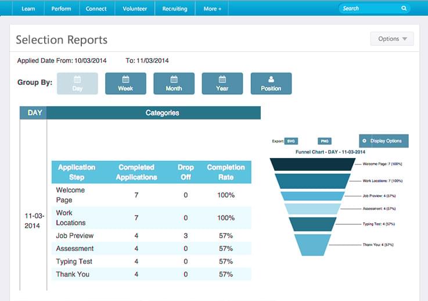The height and width of the screenshot is (301, 428).
Task: Group report by Day
Action: pyautogui.click(x=77, y=84)
